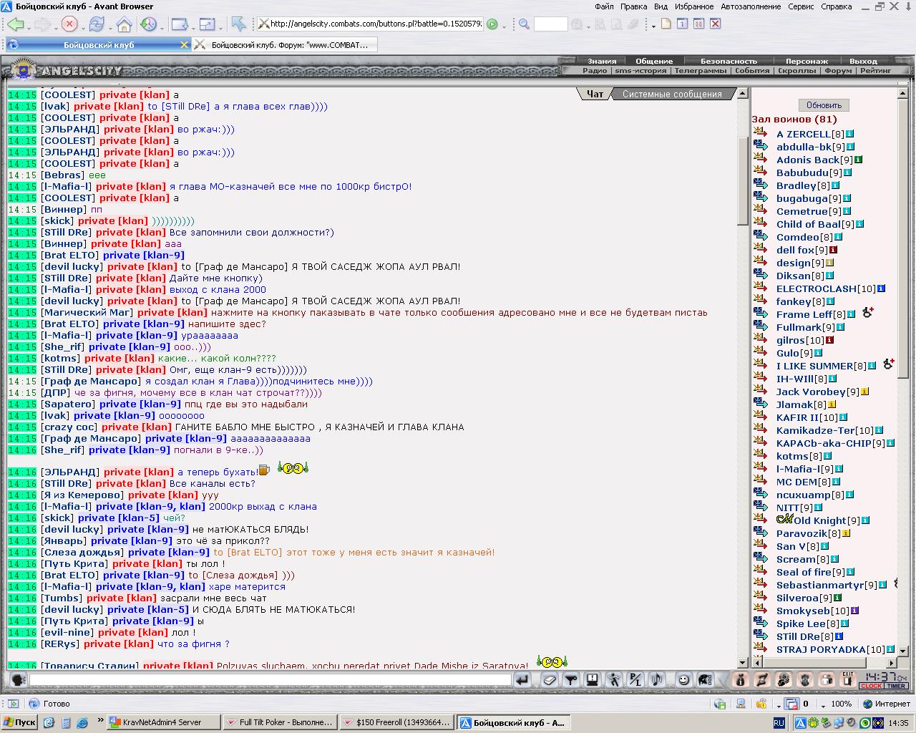This screenshot has width=916, height=733.
Task: Click player name Old Knight in list
Action: click(x=819, y=520)
